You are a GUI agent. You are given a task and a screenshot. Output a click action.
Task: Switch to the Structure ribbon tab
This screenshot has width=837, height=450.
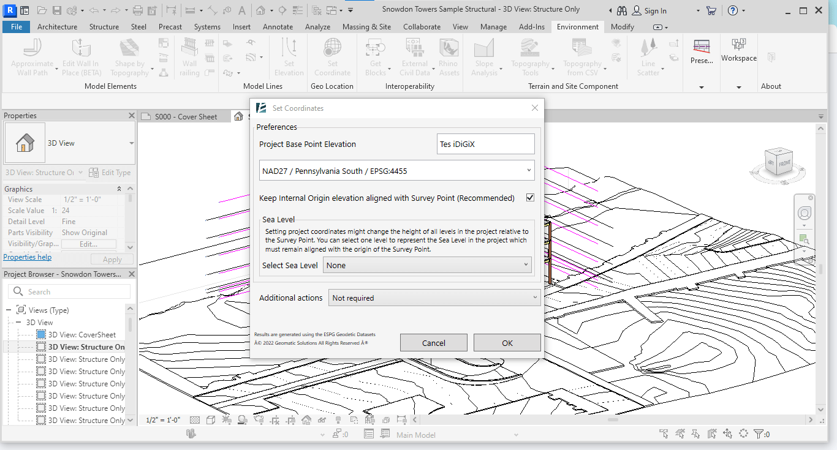pyautogui.click(x=104, y=27)
